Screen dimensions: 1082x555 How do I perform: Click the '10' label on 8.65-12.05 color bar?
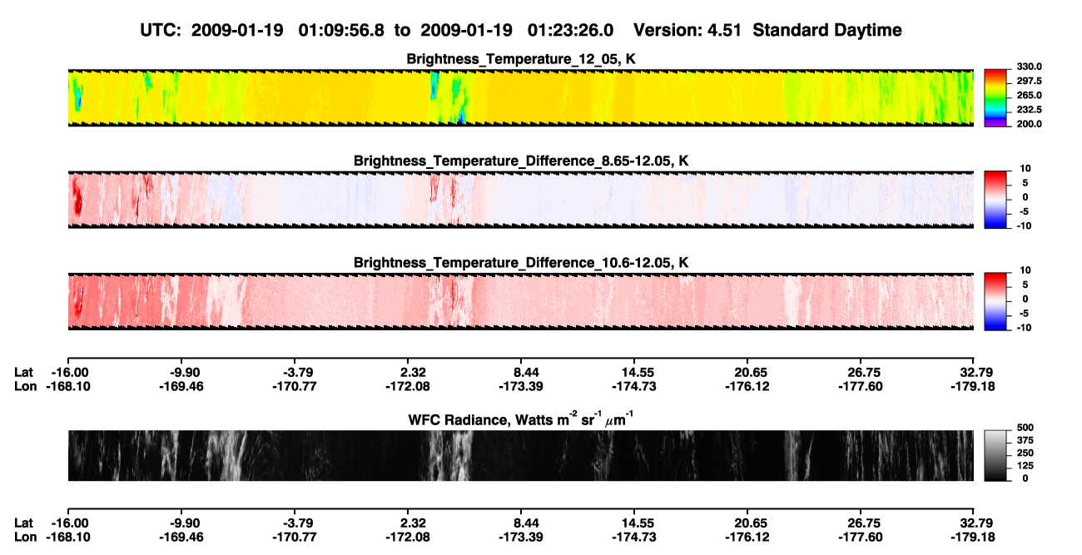pos(1025,169)
